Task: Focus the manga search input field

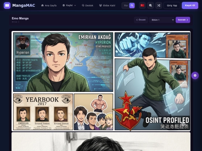Action: [x=126, y=5]
